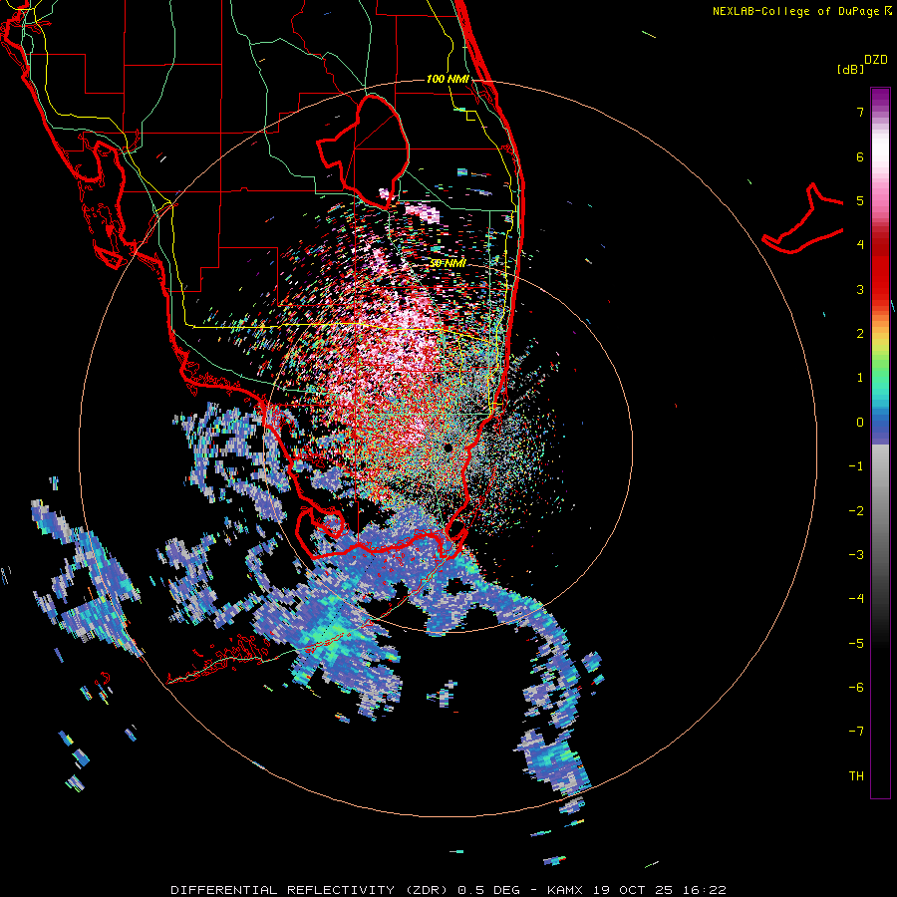The height and width of the screenshot is (897, 897).
Task: Click the 0.5 DEG elevation text
Action: point(488,890)
